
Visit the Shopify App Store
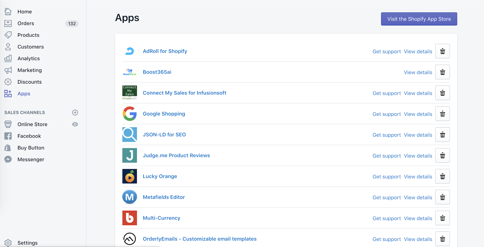(419, 19)
